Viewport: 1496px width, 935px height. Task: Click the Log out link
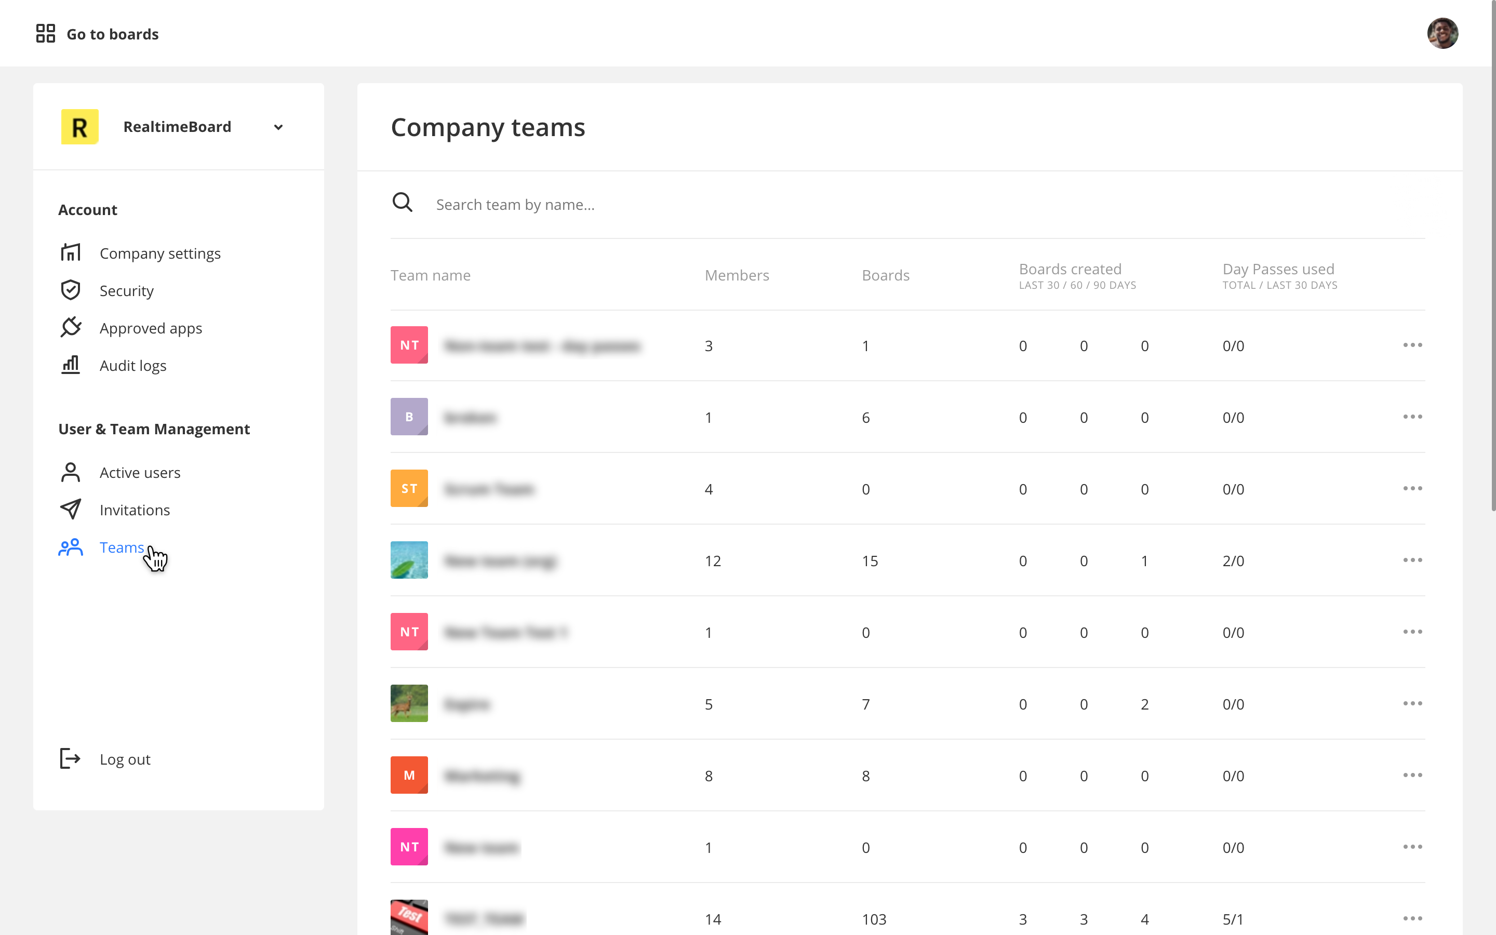click(125, 759)
